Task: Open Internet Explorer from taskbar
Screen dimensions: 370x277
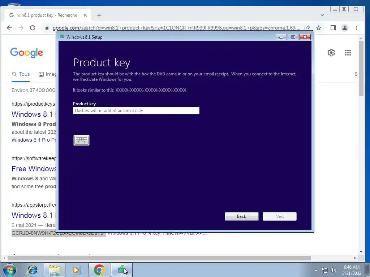Action: [32, 270]
